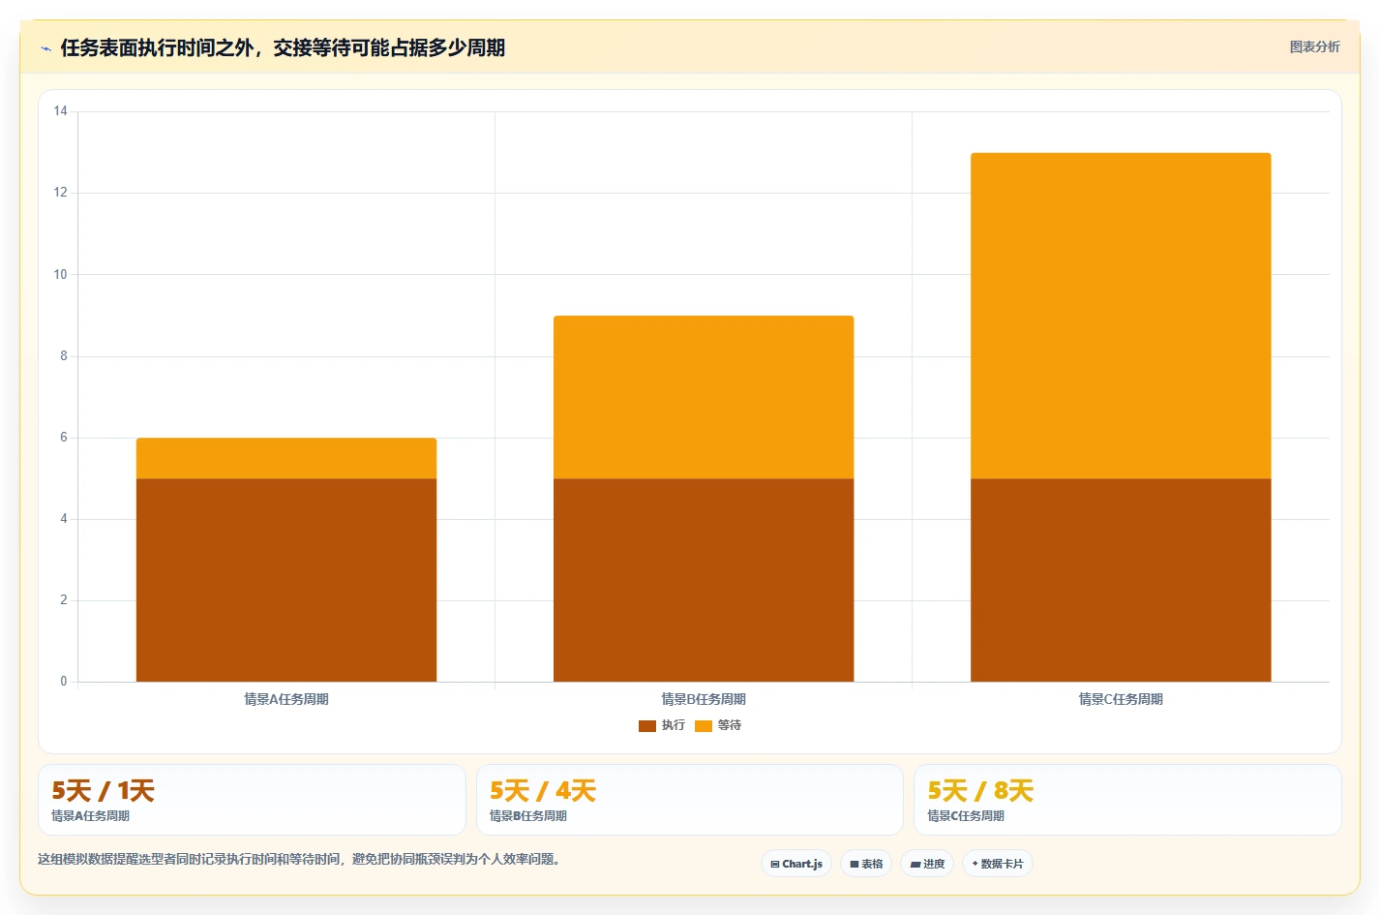Screen dimensions: 1380x915
Task: Open the 5天 / 1天 stat card
Action: pos(252,800)
